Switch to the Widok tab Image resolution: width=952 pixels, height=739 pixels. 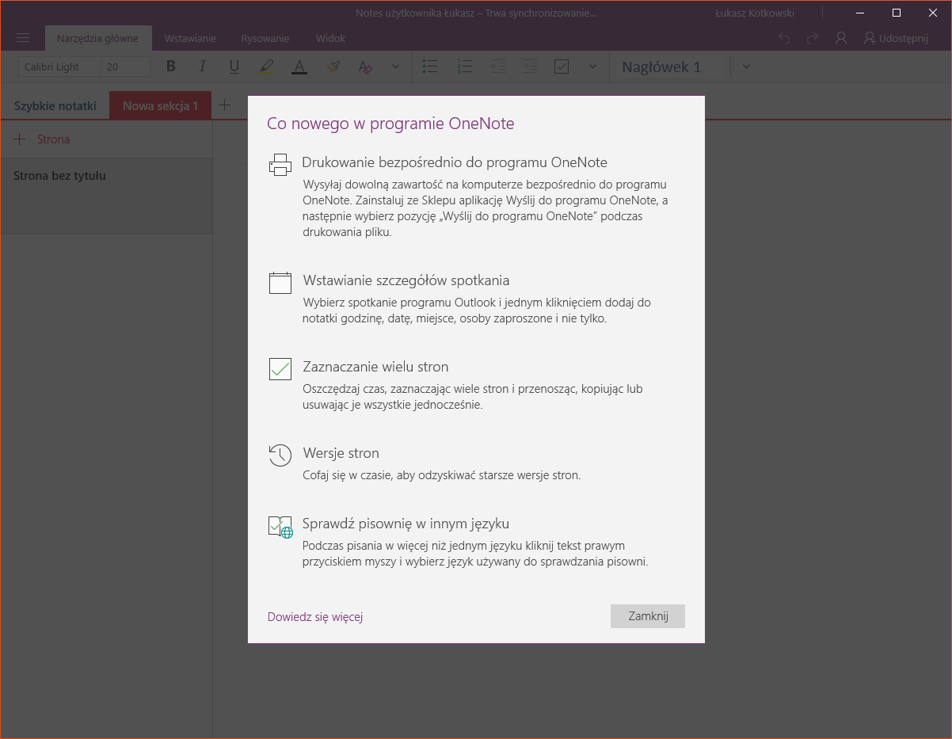330,38
